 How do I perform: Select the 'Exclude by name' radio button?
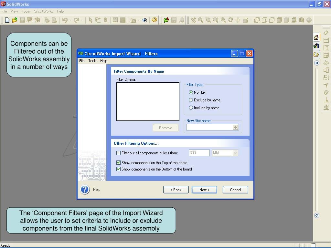(191, 100)
